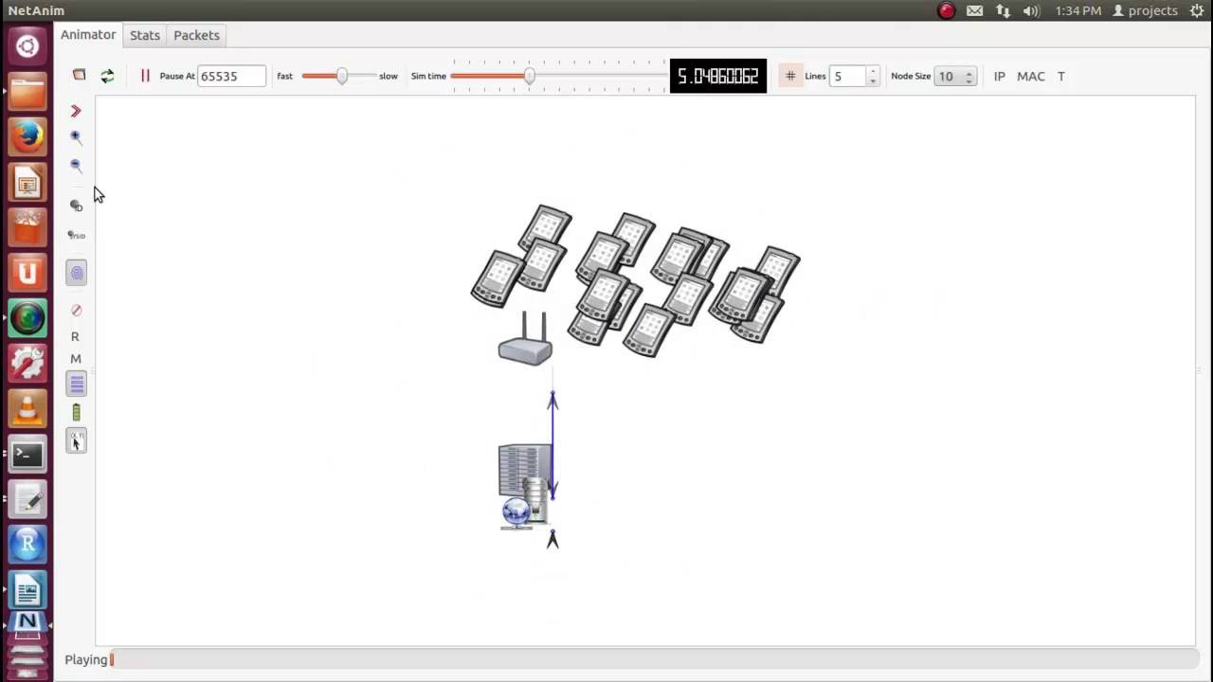The height and width of the screenshot is (682, 1213).
Task: Open the system power gear menu
Action: coord(1197,10)
